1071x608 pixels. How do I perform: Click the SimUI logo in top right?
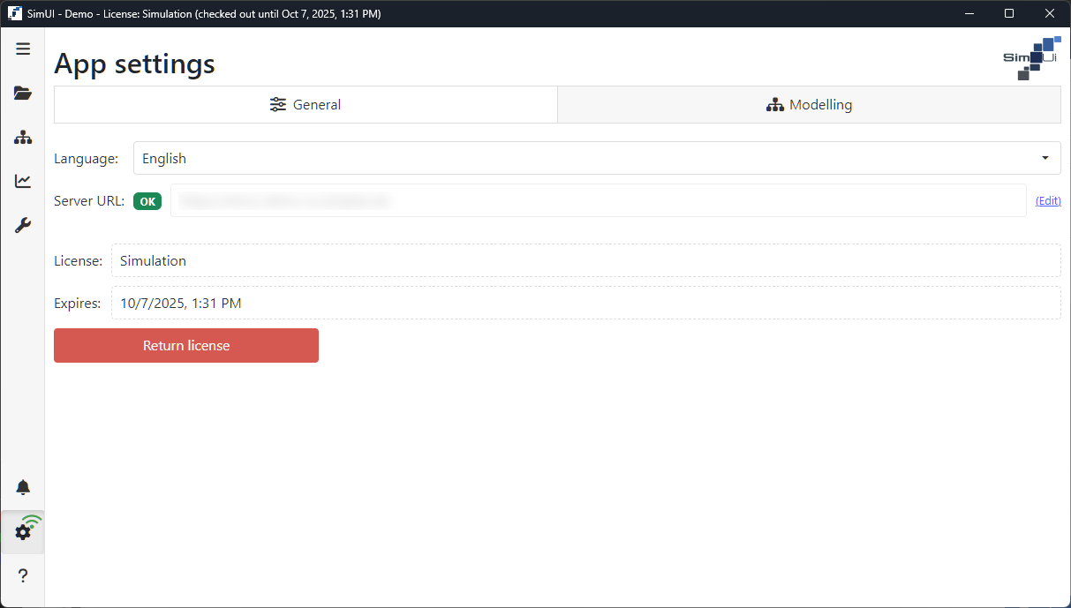click(x=1031, y=58)
